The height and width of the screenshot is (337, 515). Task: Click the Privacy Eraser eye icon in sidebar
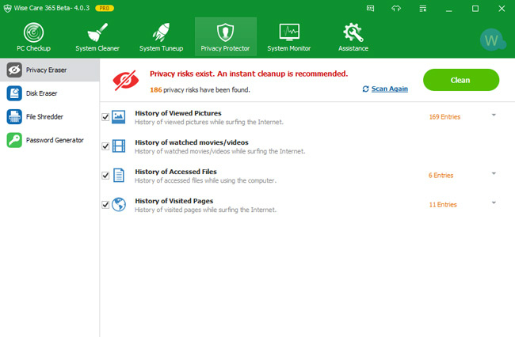tap(14, 70)
